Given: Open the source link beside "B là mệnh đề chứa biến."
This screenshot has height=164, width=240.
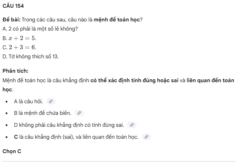Looking at the screenshot, I should click(79, 113).
